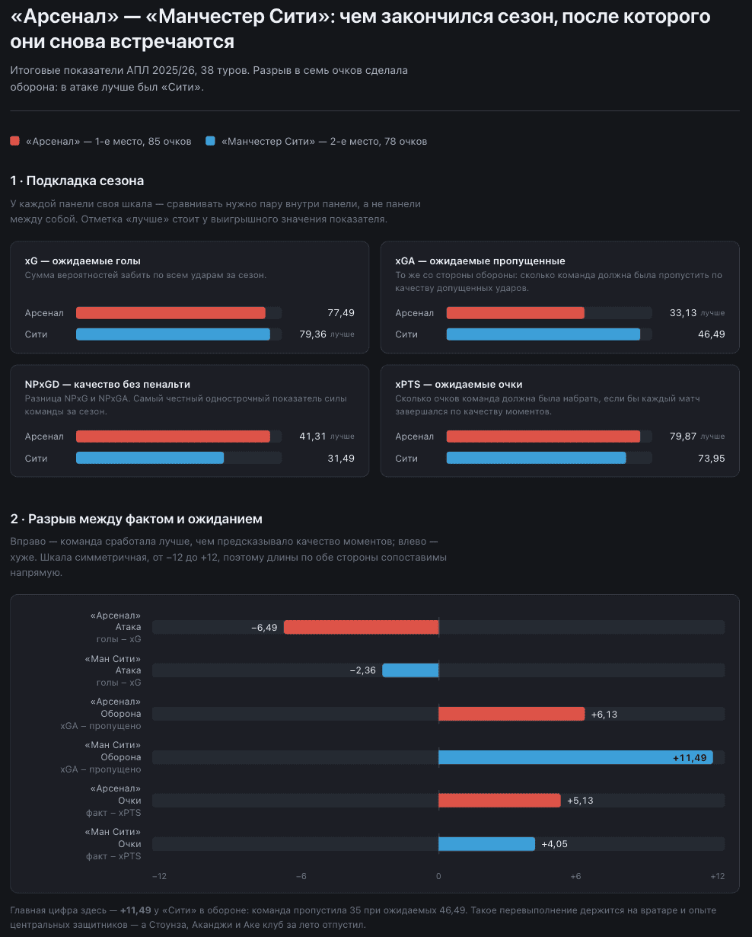The height and width of the screenshot is (937, 752).
Task: Click the row label «Арсенал» Оборона
Action: (101, 714)
